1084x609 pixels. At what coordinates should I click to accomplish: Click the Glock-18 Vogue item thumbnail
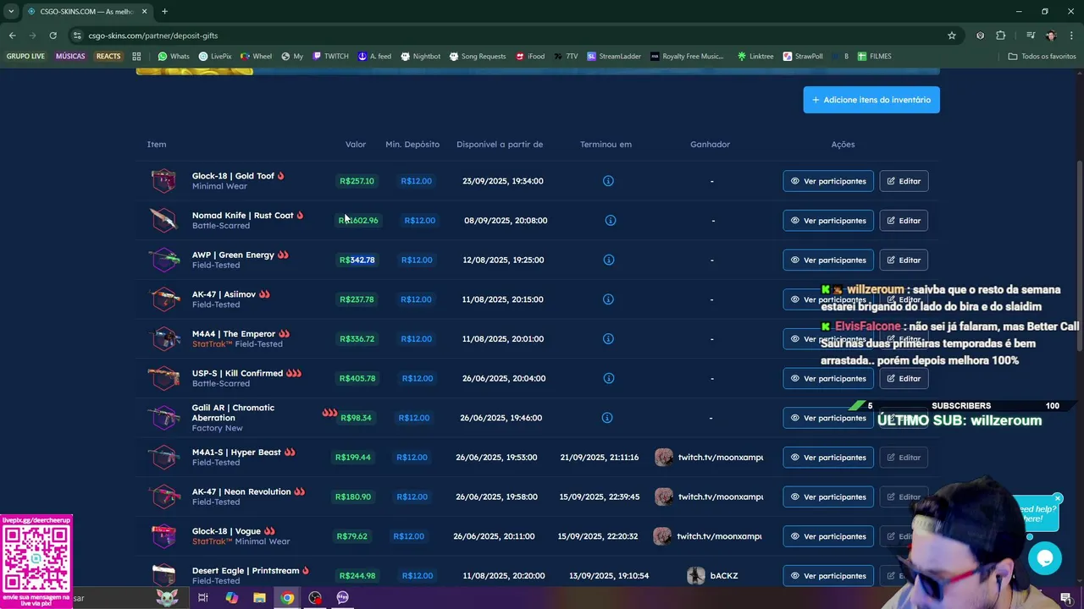pyautogui.click(x=164, y=536)
